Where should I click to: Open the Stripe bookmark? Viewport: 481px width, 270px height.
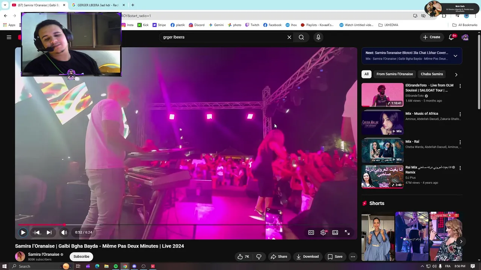click(159, 25)
